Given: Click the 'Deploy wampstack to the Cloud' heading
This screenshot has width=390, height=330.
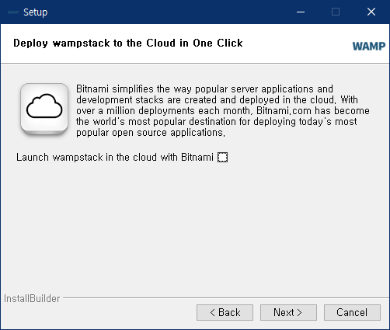Looking at the screenshot, I should click(128, 43).
